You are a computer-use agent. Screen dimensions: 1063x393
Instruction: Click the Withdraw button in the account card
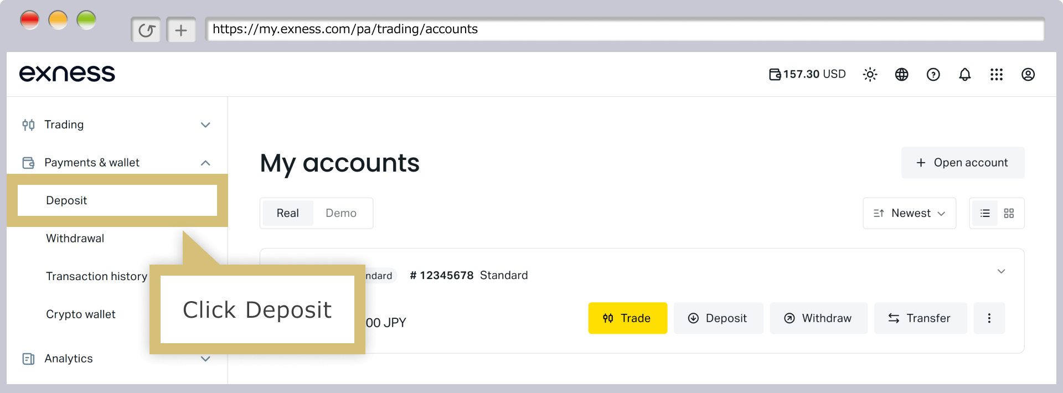pyautogui.click(x=819, y=318)
